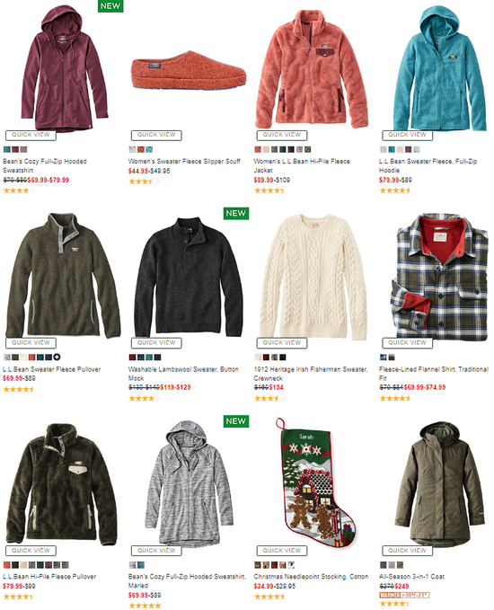Select the teal swatch for Bean's Cozy Full-Zip Hooded Sweatshirt
The image size is (494, 610).
[6, 149]
